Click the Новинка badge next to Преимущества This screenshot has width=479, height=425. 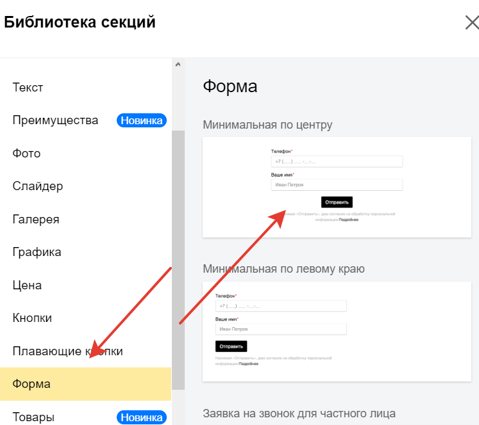(x=142, y=120)
